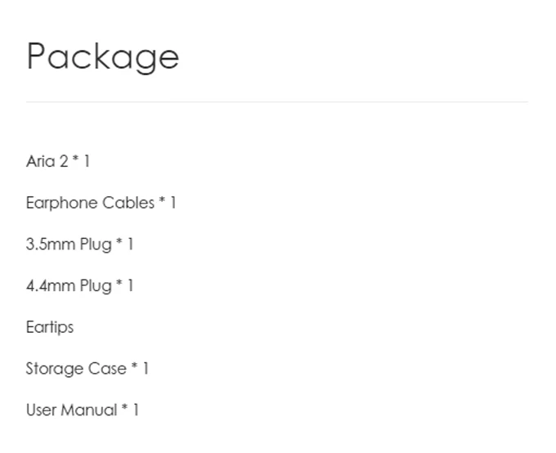Click the 3.5mm text
The width and height of the screenshot is (556, 453).
pos(51,244)
